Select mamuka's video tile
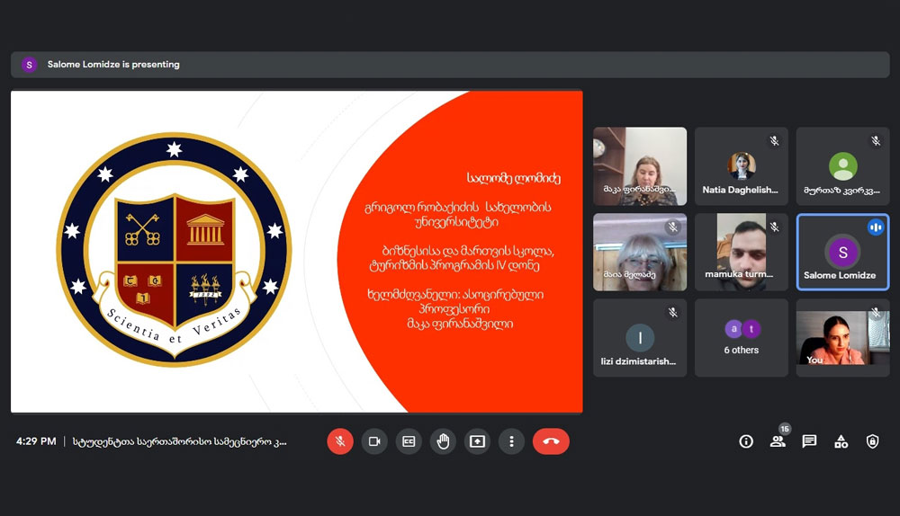Image resolution: width=900 pixels, height=516 pixels. tap(742, 252)
